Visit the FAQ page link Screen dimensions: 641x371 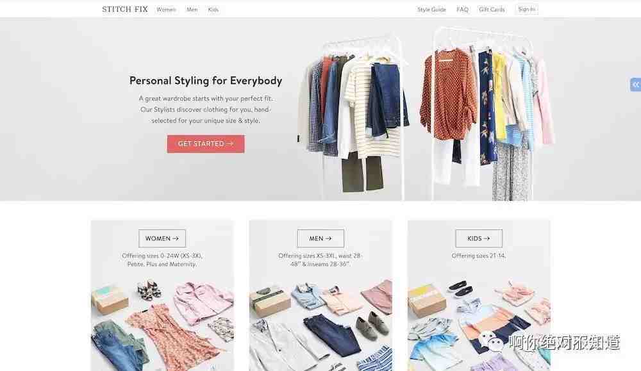(462, 10)
